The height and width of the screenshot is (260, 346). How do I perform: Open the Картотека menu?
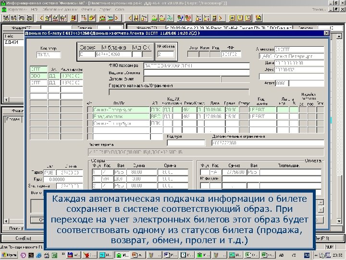[18, 10]
